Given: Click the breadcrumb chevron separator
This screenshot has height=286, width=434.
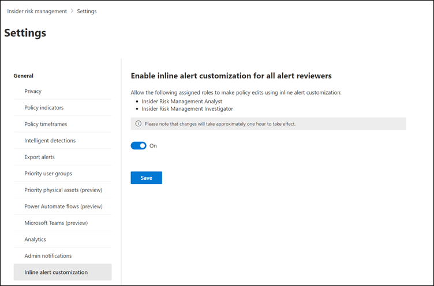Looking at the screenshot, I should [72, 11].
